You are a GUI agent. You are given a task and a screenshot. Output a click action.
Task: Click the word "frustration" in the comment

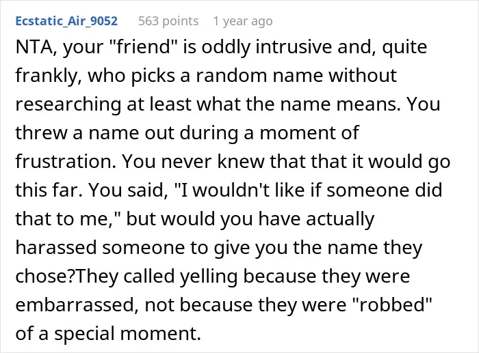[x=63, y=161]
